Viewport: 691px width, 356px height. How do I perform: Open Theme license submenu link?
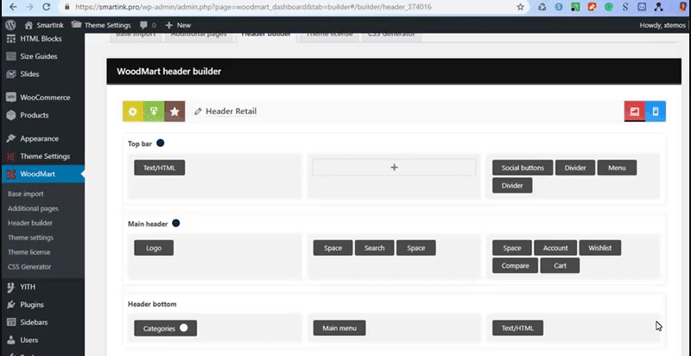click(x=29, y=252)
